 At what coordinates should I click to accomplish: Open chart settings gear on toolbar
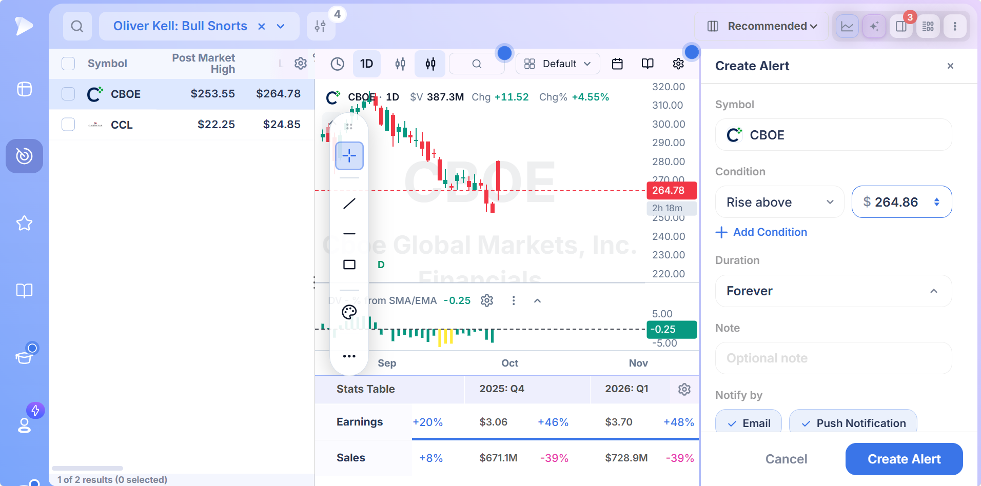coord(678,64)
